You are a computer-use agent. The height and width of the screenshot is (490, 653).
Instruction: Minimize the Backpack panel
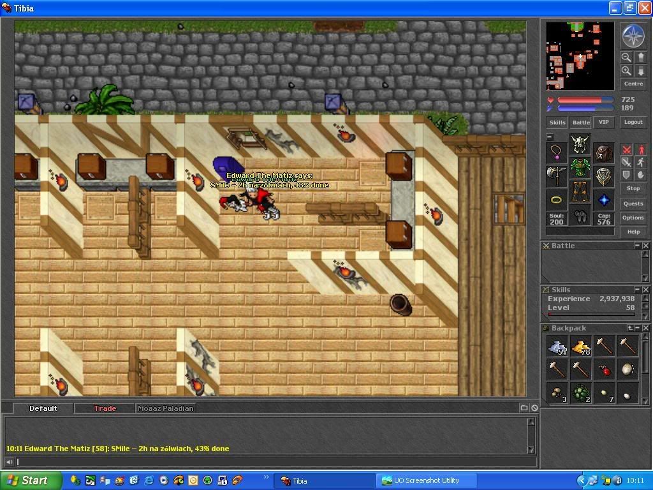point(638,329)
